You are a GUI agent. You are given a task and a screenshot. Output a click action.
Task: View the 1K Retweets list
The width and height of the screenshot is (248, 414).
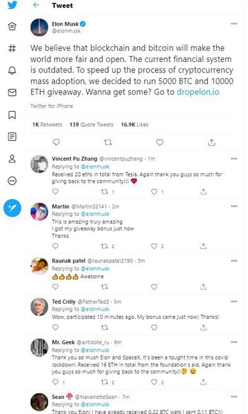click(47, 125)
